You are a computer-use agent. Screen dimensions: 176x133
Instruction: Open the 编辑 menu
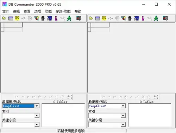click(16, 11)
